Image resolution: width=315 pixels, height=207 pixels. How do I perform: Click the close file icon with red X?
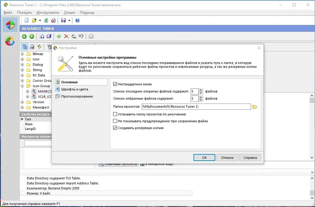(x=53, y=20)
